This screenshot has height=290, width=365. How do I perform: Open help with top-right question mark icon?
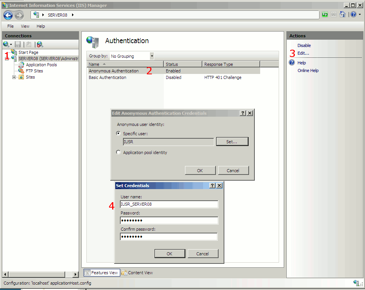(353, 14)
